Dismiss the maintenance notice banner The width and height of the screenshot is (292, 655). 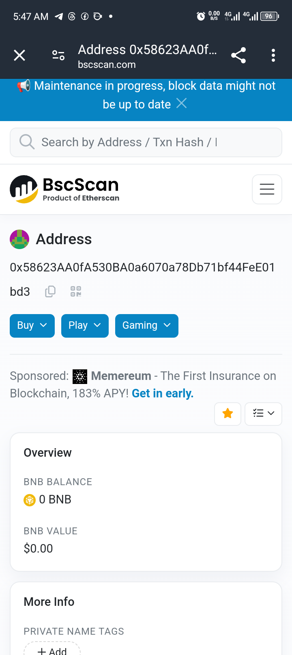pyautogui.click(x=182, y=104)
